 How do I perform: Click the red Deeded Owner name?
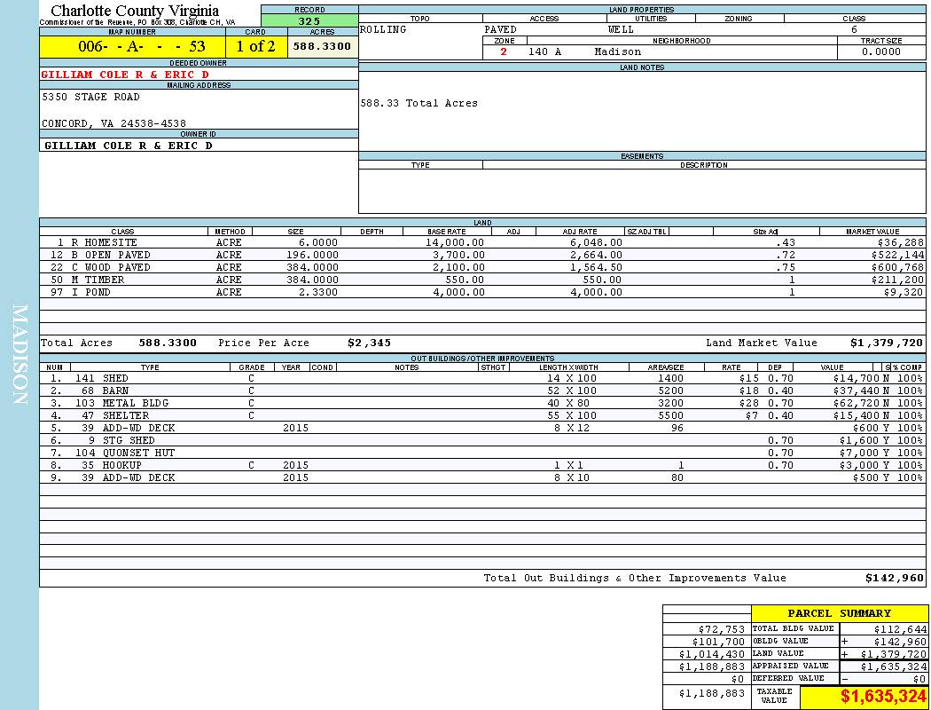[x=125, y=75]
